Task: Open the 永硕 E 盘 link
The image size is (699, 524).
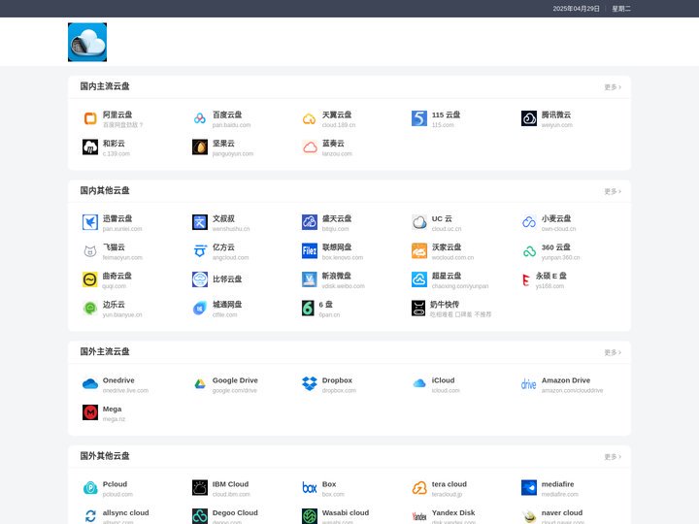Action: 551,276
